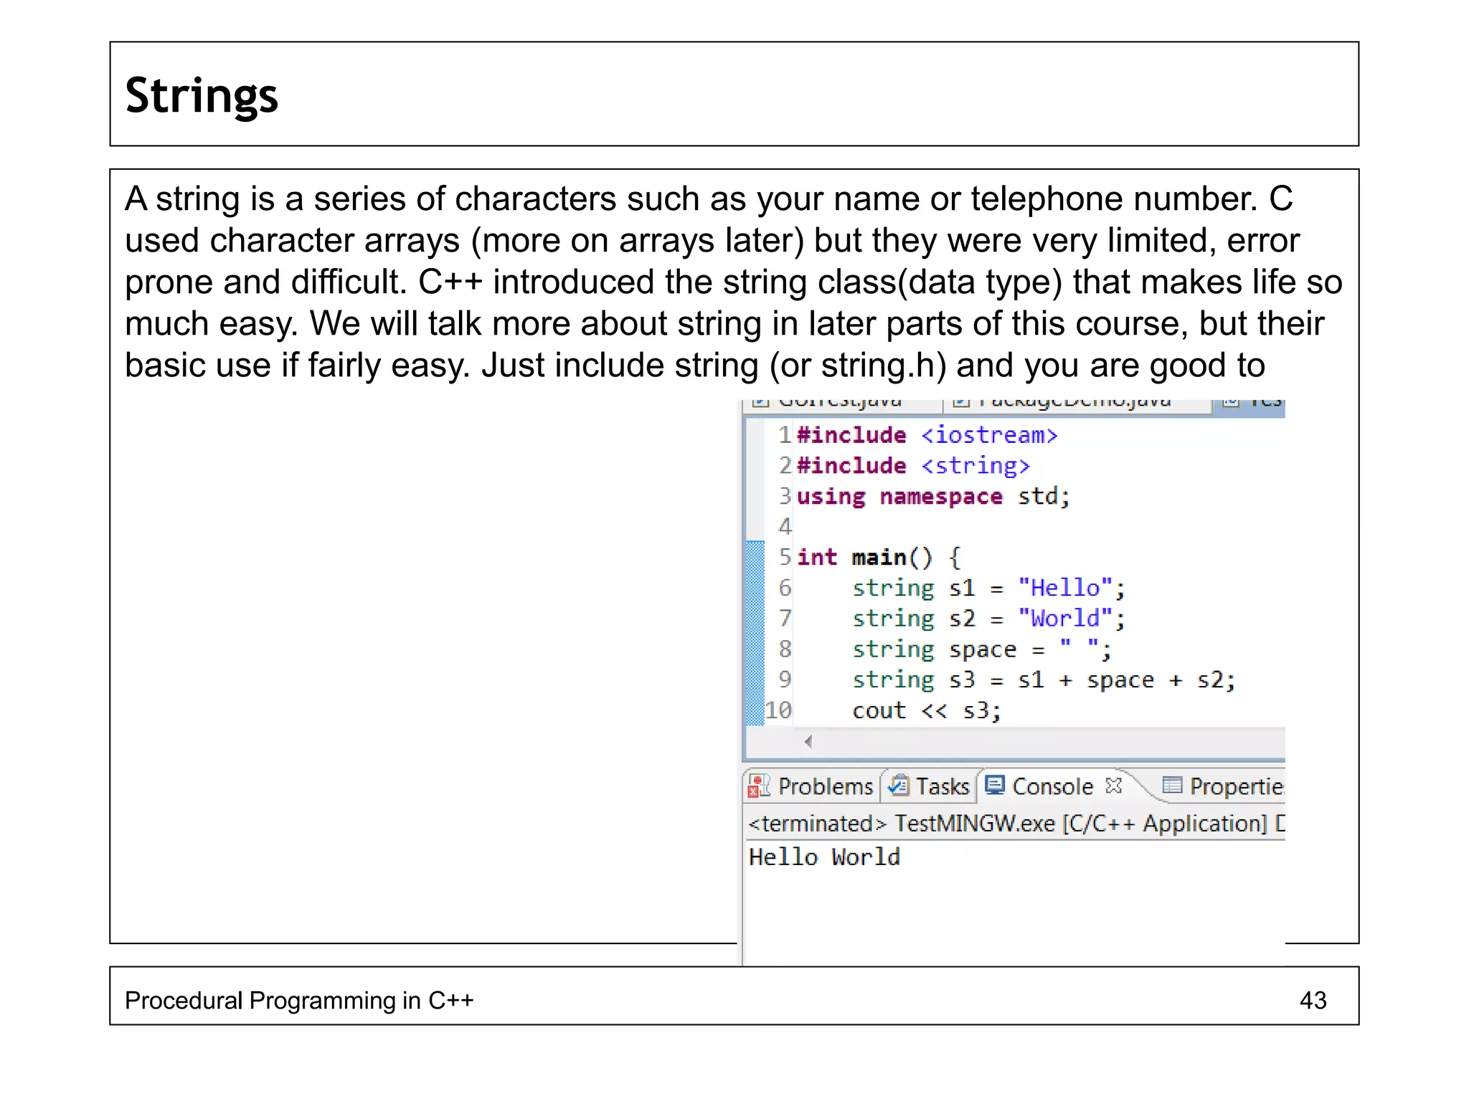Click 'using namespace std;' line
Image resolution: width=1469 pixels, height=1101 pixels.
click(933, 496)
